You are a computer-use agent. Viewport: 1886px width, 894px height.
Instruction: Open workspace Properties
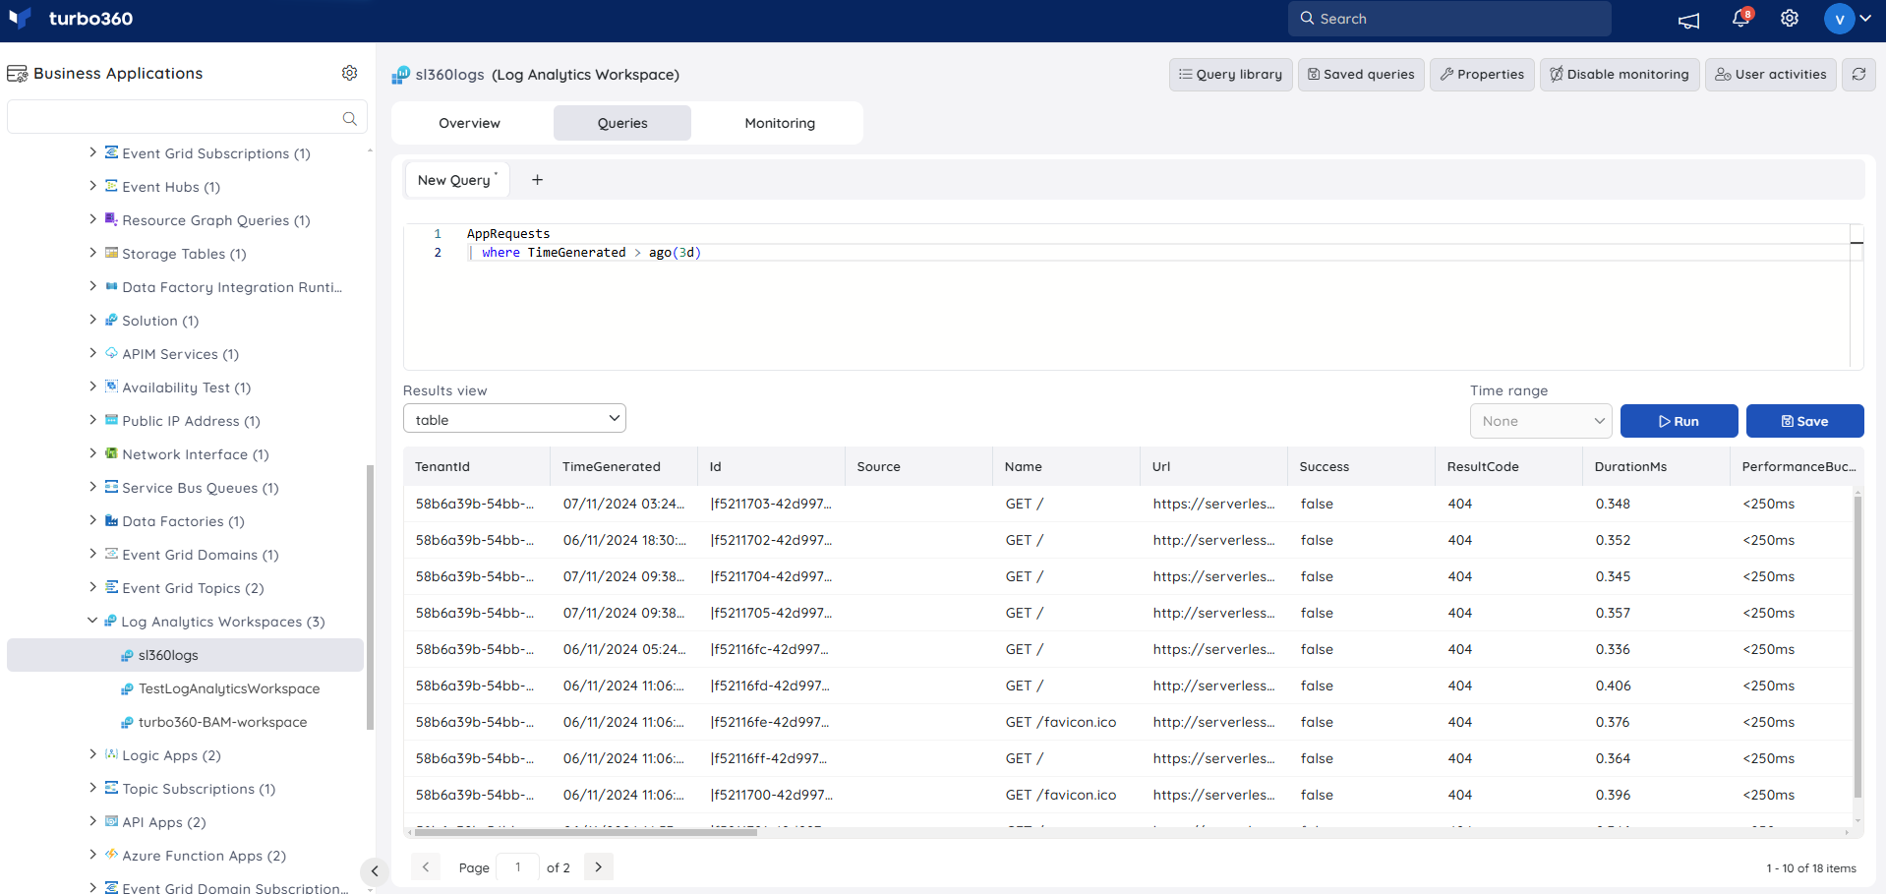pos(1482,75)
